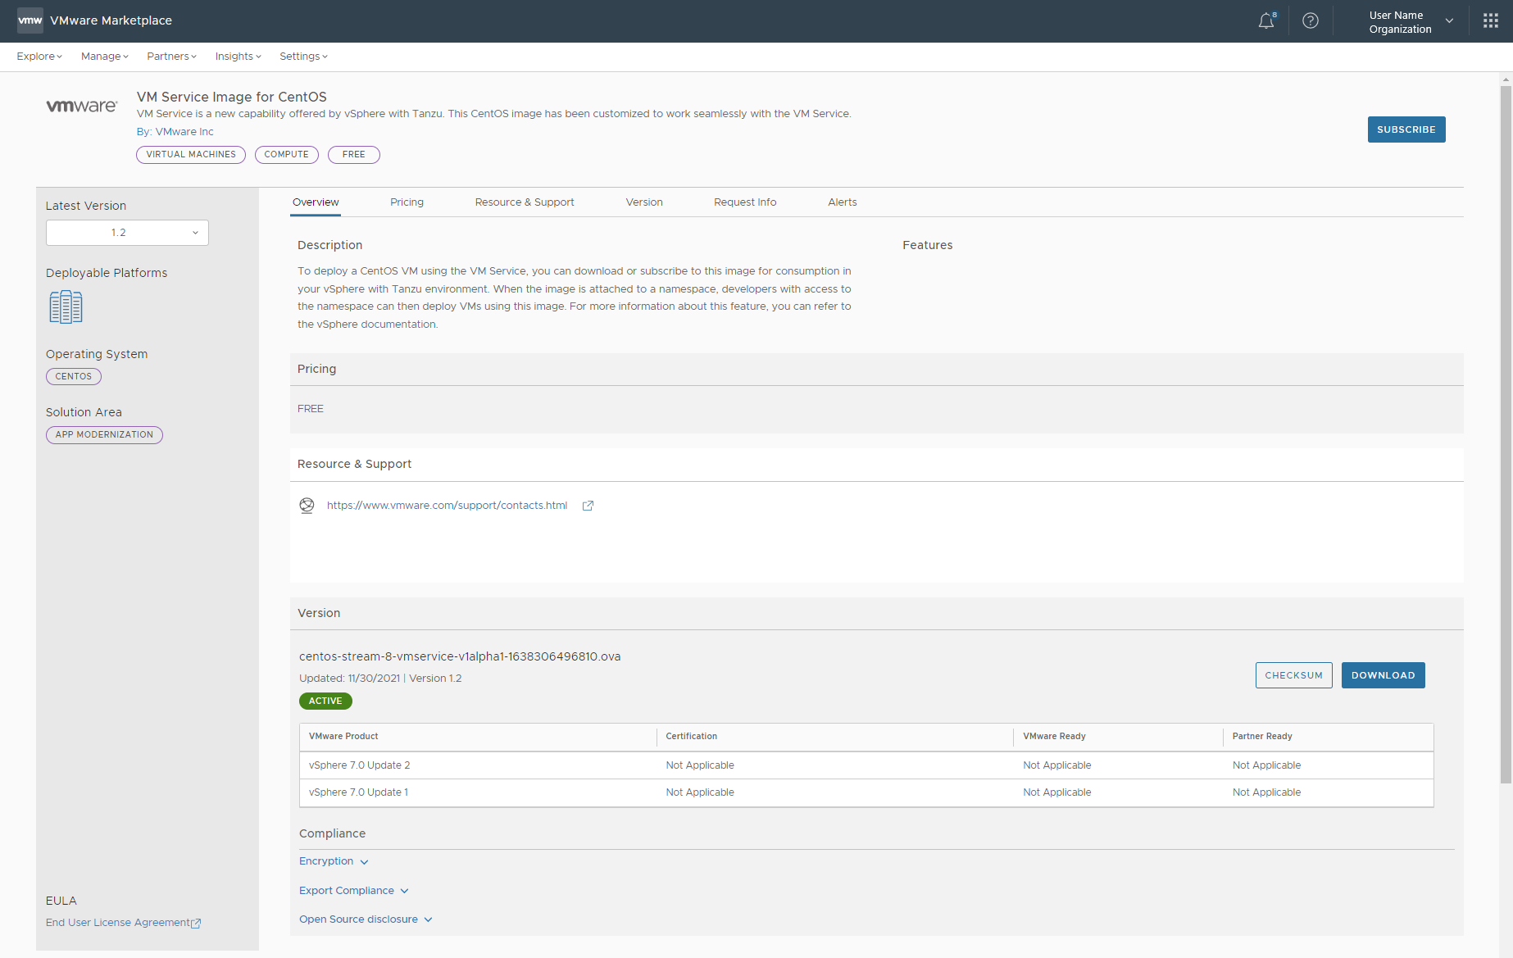Switch to the Version tab
Screen dimensions: 1513x958
pos(644,202)
